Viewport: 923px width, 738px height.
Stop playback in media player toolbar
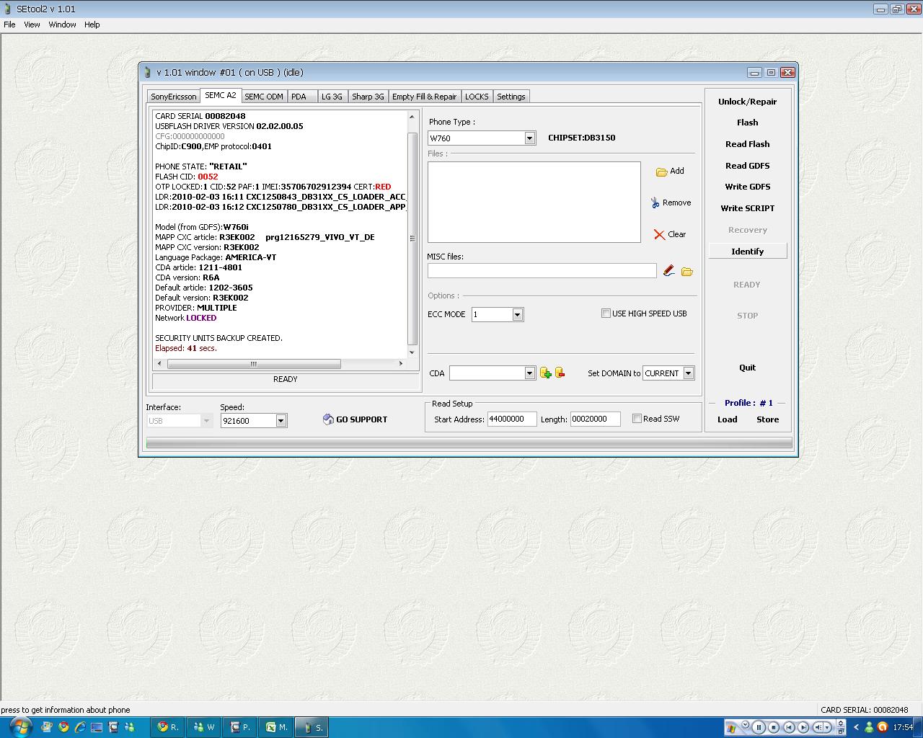coord(774,727)
